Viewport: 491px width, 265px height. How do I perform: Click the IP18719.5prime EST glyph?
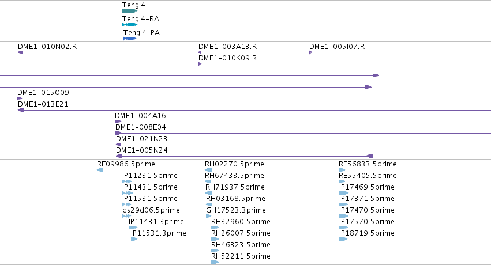pos(343,238)
